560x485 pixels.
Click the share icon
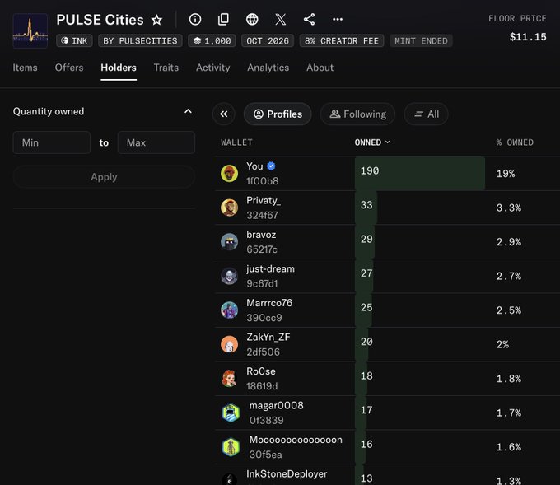point(310,19)
